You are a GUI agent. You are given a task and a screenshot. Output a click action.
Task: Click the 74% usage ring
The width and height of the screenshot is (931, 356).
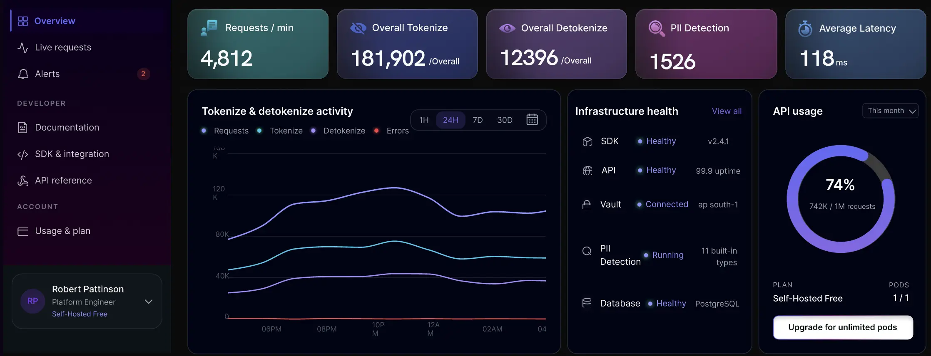point(841,199)
